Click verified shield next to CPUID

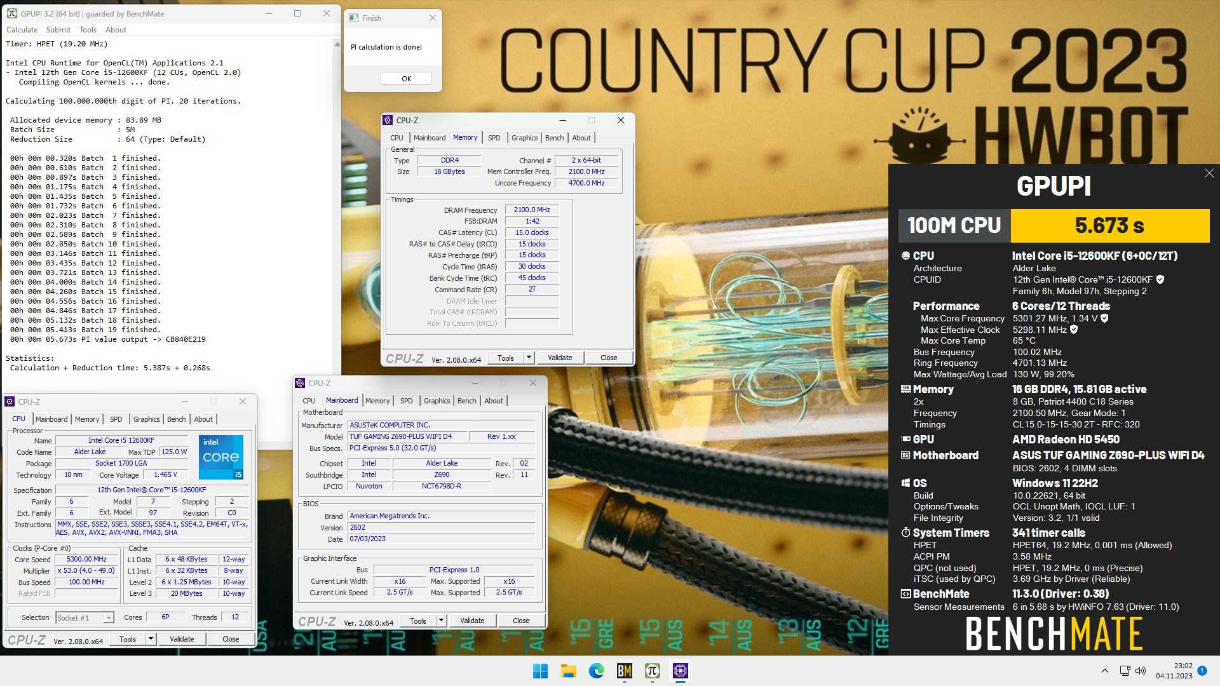point(1160,279)
